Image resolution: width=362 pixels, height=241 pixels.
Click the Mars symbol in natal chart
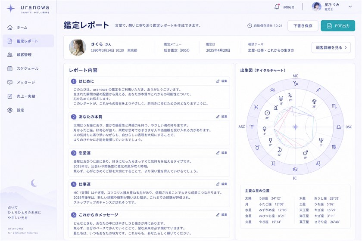[305, 153]
